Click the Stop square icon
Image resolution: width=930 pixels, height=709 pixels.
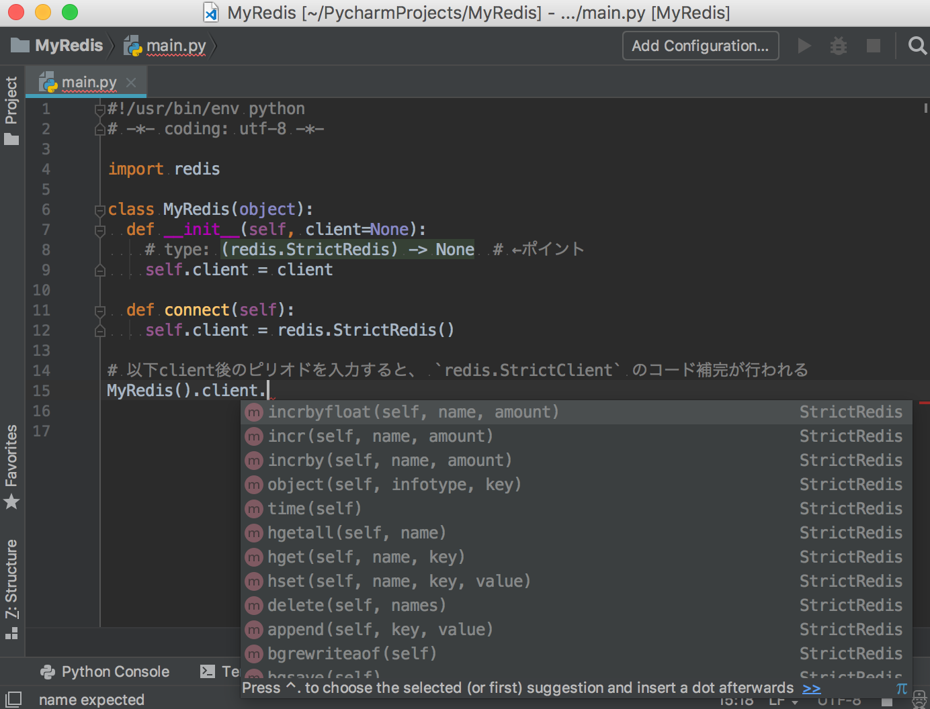874,46
